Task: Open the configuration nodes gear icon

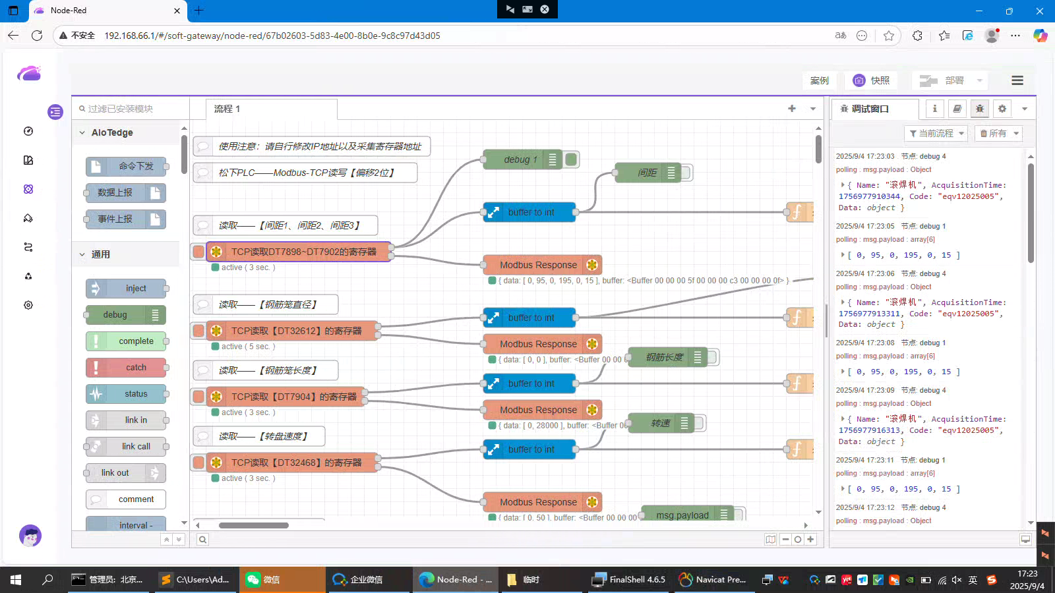Action: pyautogui.click(x=1002, y=109)
